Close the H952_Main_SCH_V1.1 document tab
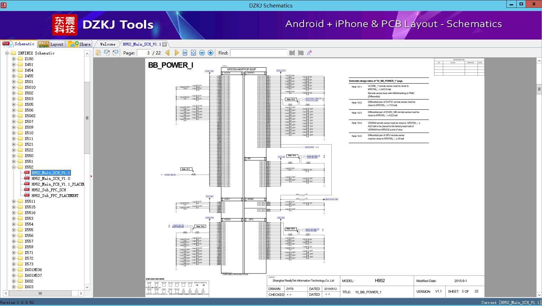The image size is (542, 306). [x=164, y=44]
